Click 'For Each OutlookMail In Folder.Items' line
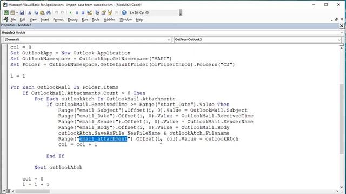The height and width of the screenshot is (194, 346). (64, 87)
